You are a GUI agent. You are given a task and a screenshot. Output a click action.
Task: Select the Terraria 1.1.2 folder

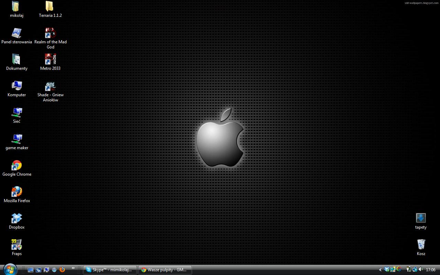click(x=50, y=7)
